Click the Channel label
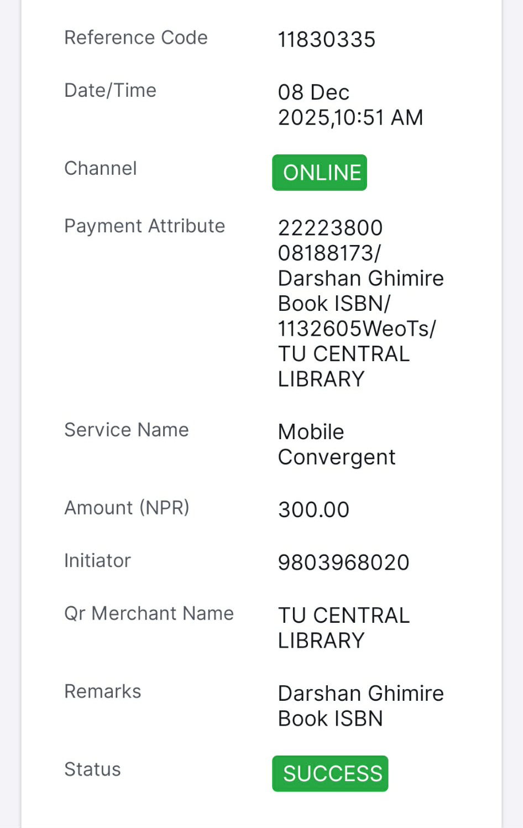523x828 pixels. coord(100,168)
